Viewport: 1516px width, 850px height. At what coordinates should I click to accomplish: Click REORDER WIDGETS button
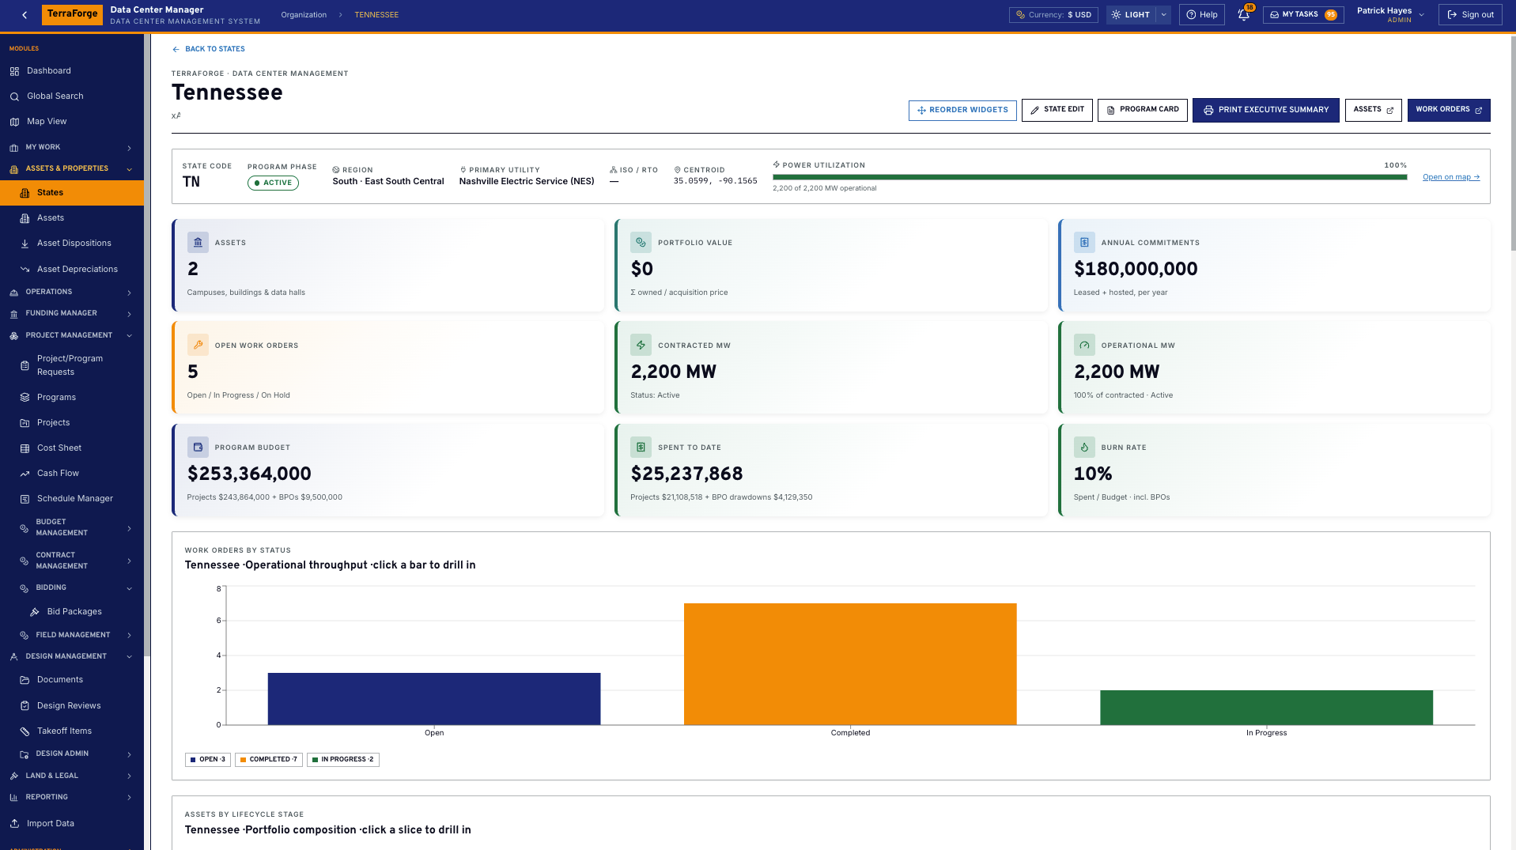point(962,110)
